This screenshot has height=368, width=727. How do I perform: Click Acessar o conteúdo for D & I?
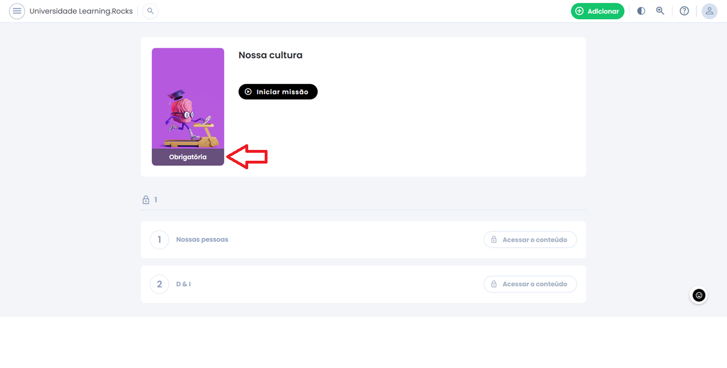pos(530,284)
